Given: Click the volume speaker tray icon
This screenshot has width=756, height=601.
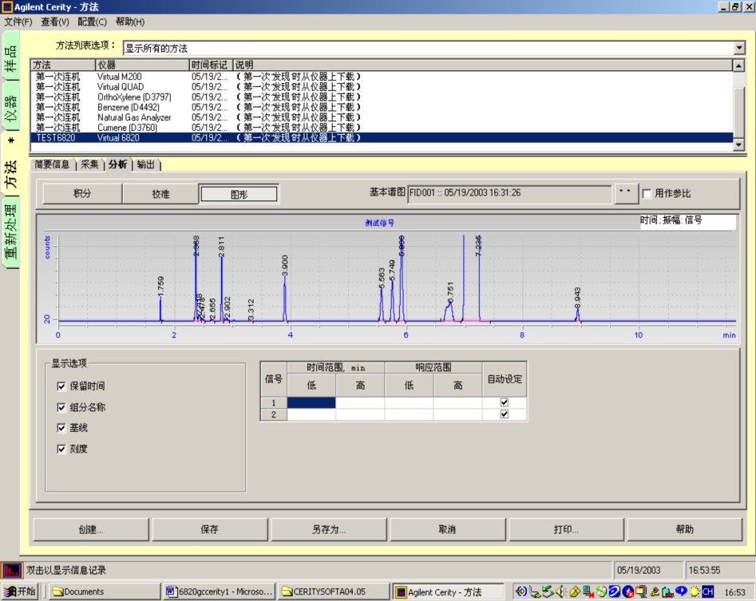Looking at the screenshot, I should [x=560, y=591].
